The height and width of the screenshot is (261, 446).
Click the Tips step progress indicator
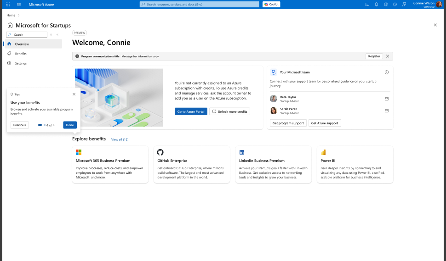point(46,125)
